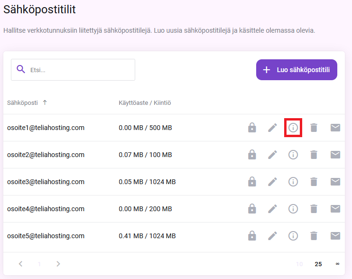Click the 0.05 MB / 1024 MB quota value
Image resolution: width=352 pixels, height=279 pixels.
point(147,182)
